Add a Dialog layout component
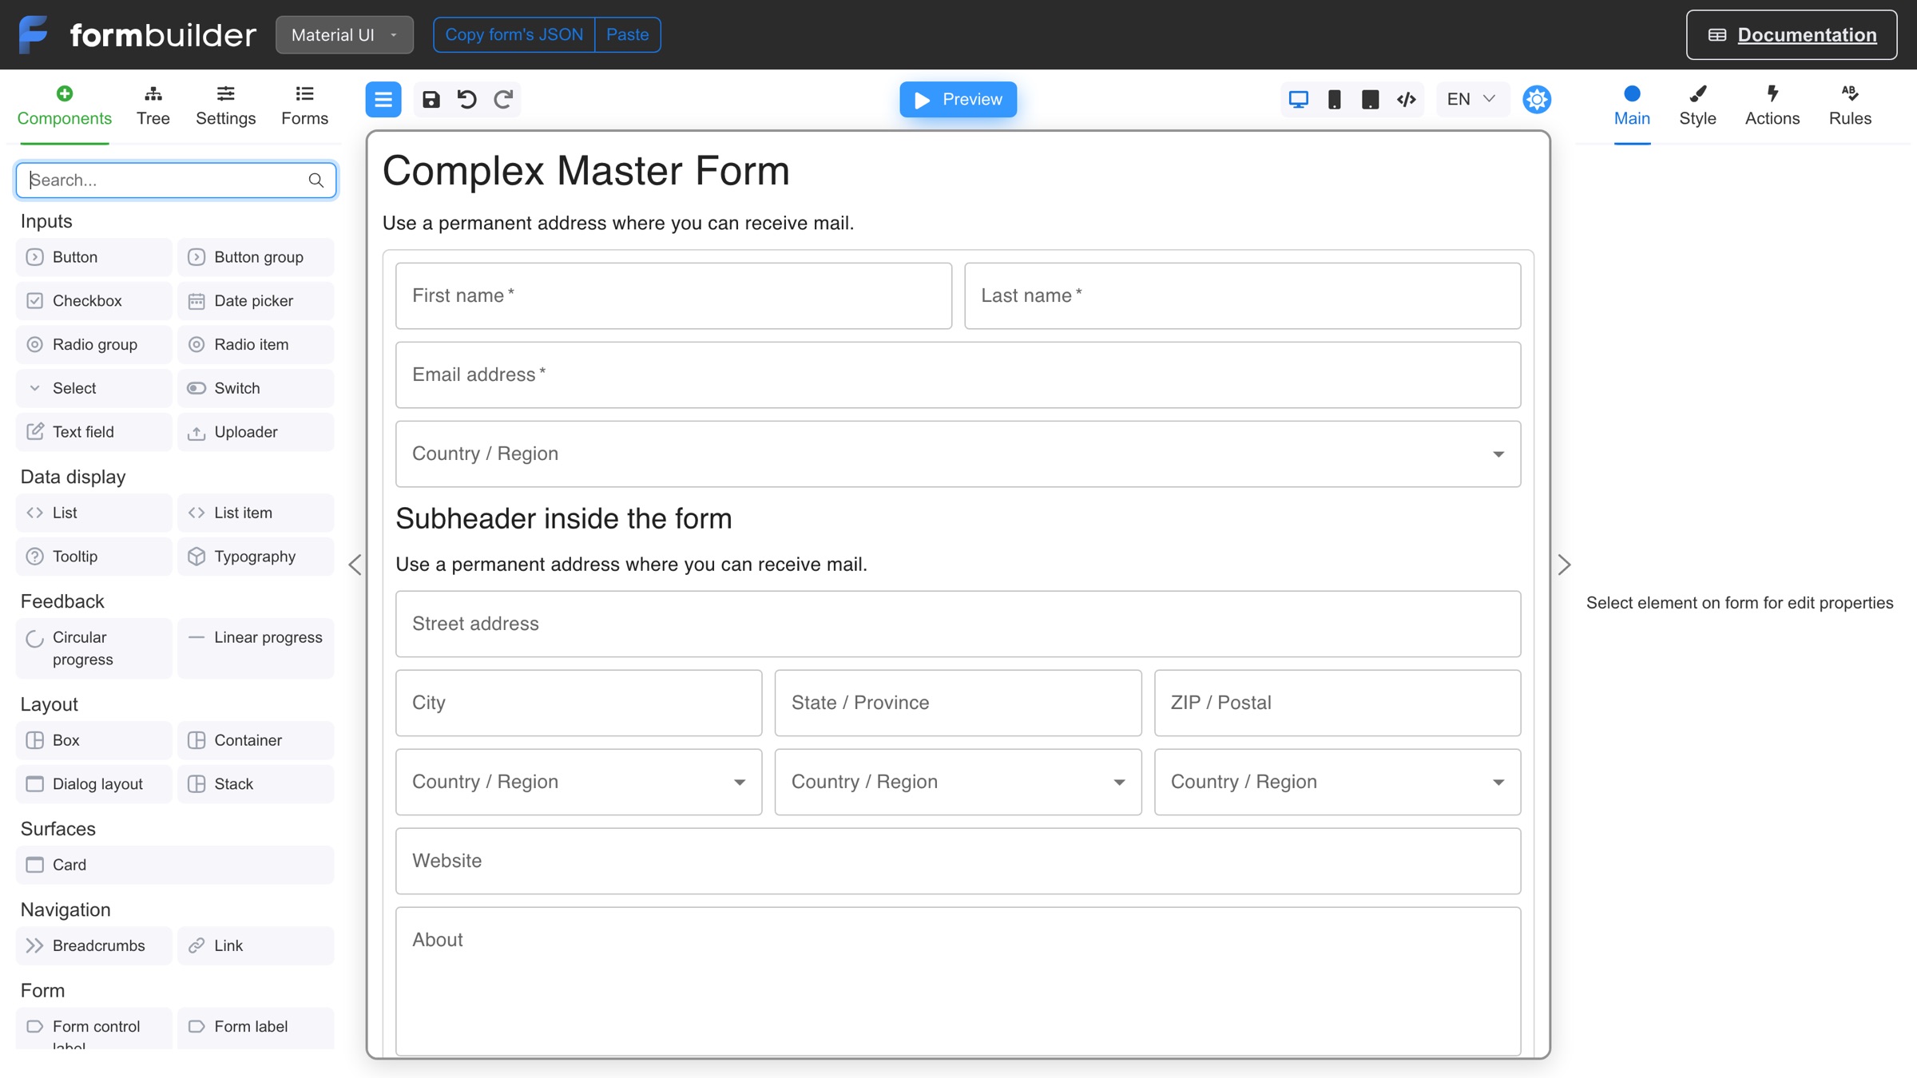This screenshot has height=1078, width=1917. (x=93, y=784)
